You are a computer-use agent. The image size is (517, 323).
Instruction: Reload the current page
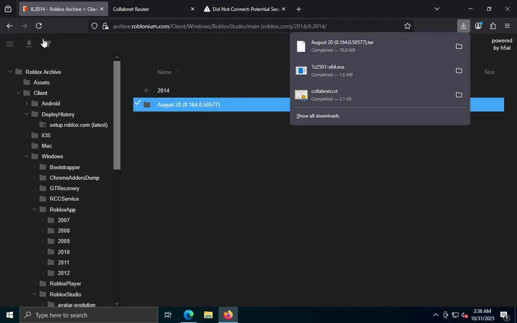point(39,26)
